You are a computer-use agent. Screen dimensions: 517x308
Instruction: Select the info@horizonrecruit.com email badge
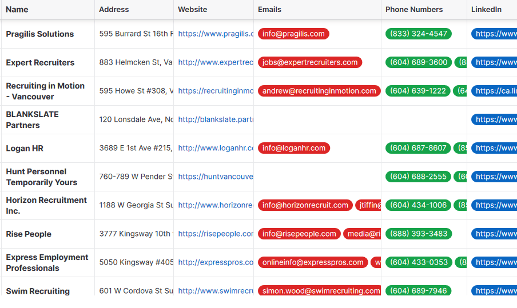[305, 205]
